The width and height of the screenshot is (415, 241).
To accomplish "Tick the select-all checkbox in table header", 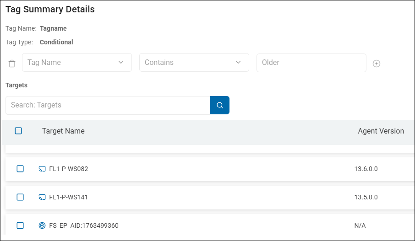I will [18, 131].
